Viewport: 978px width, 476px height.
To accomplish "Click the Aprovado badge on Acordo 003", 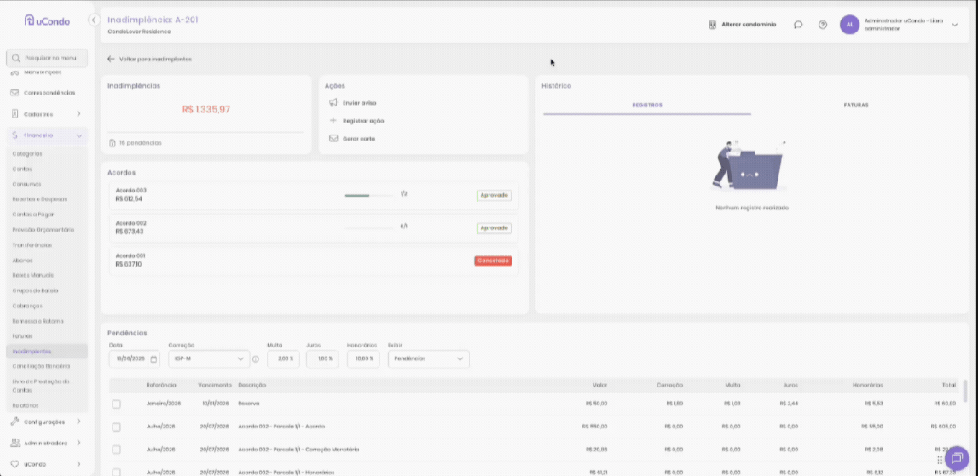I will pos(494,195).
